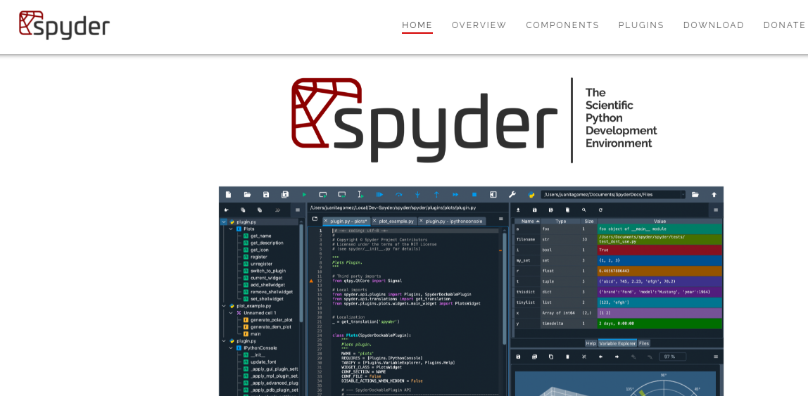
Task: Click the debugger Step over icon
Action: 398,195
